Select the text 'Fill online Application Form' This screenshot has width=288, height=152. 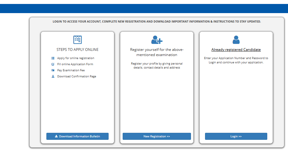tap(75, 64)
